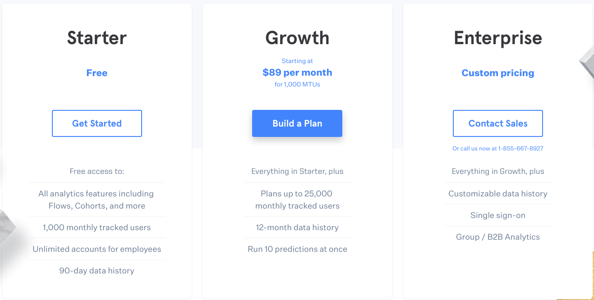
Task: Click the Free price label
Action: (x=97, y=73)
